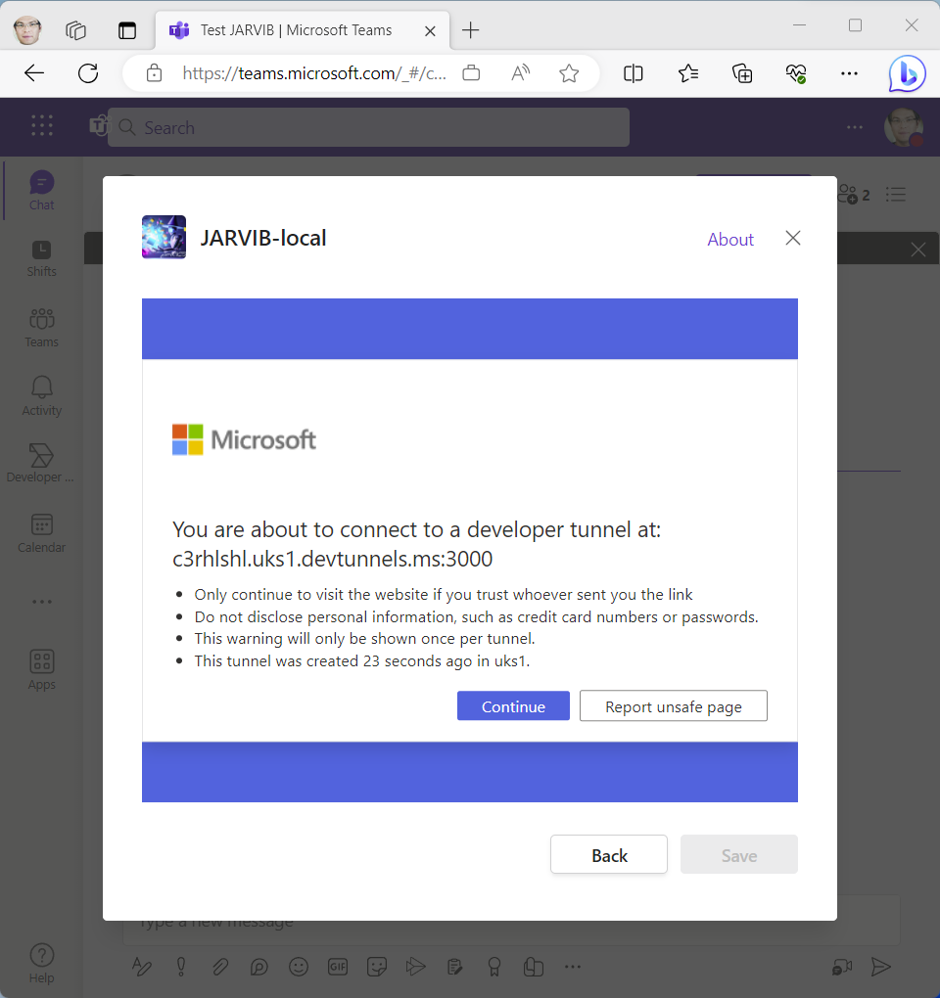This screenshot has height=998, width=940.
Task: Open Apps store in the sidebar
Action: pyautogui.click(x=41, y=669)
